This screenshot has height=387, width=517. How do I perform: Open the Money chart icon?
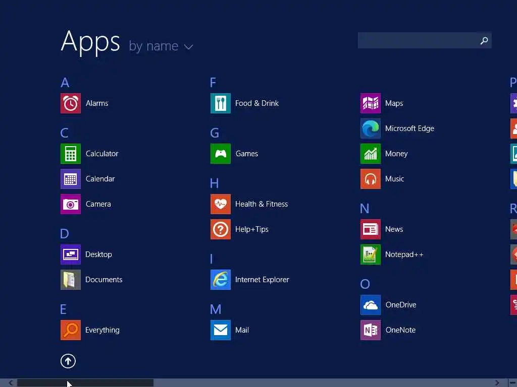(371, 154)
